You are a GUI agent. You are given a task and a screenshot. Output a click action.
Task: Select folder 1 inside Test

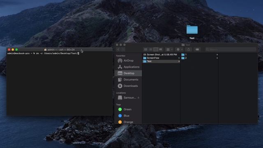pyautogui.click(x=199, y=55)
